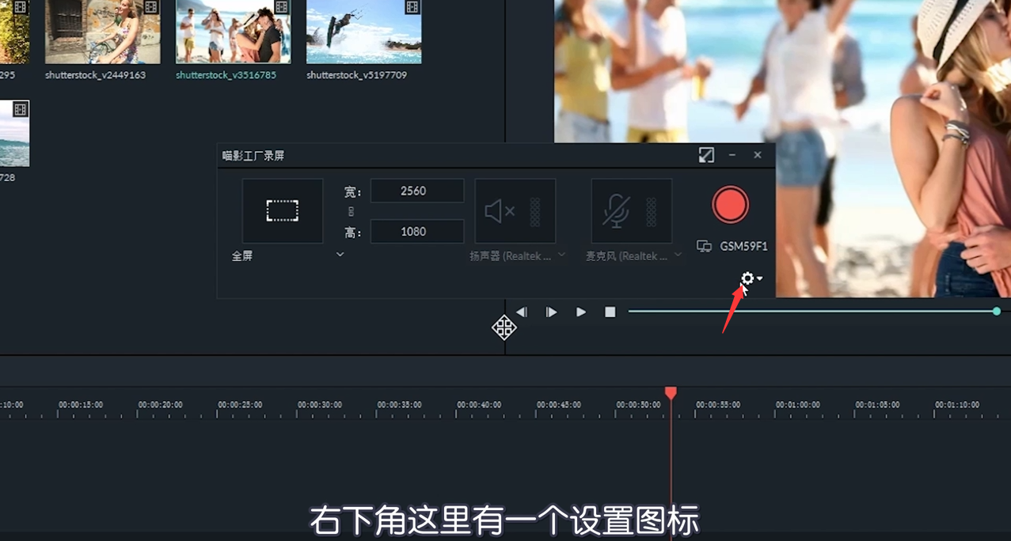Image resolution: width=1011 pixels, height=541 pixels.
Task: Select the shutterstock_v2449163 thumbnail
Action: point(103,32)
